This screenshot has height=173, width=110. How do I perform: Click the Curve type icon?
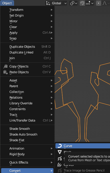pyautogui.click(x=60, y=146)
